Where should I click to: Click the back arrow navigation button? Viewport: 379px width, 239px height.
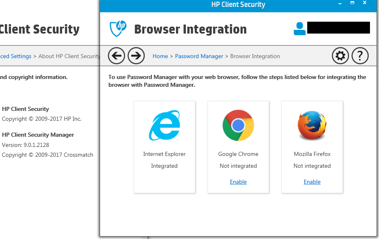pyautogui.click(x=116, y=56)
